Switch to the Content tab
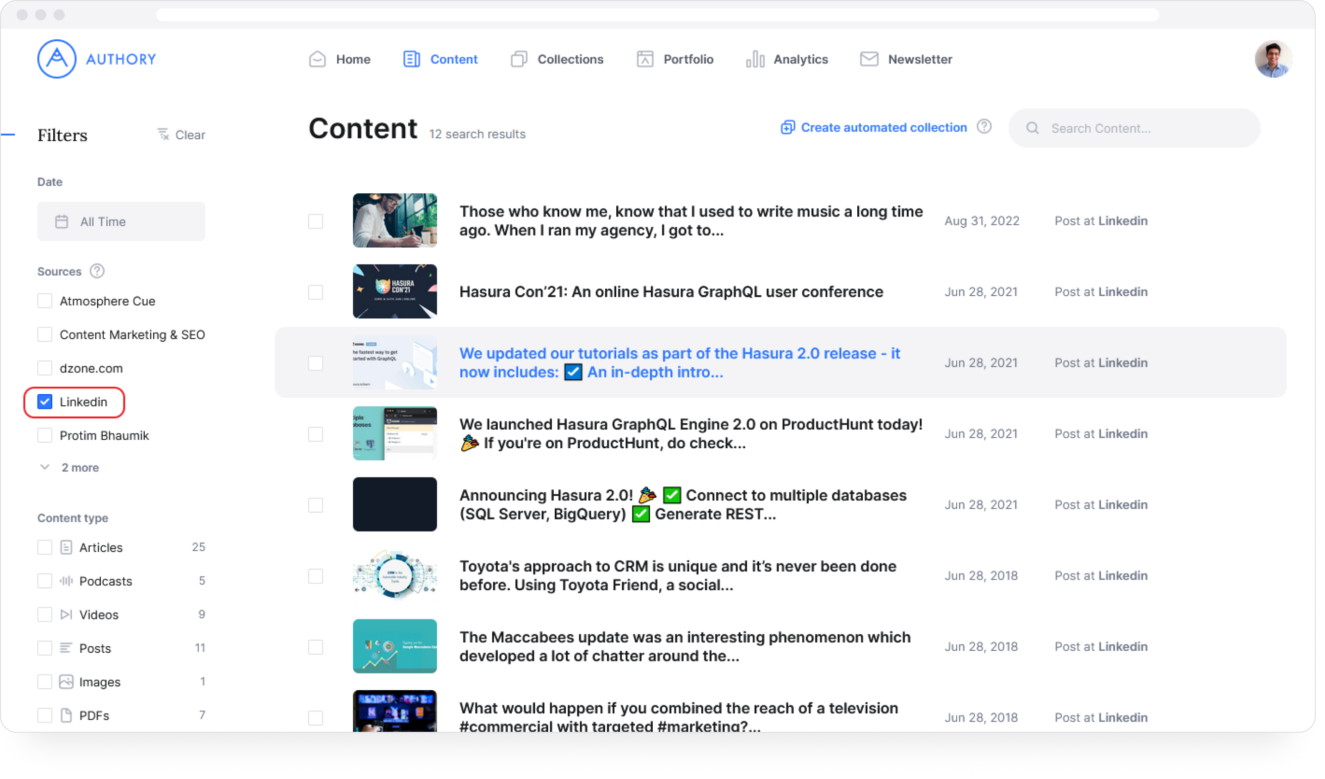1325x779 pixels. [440, 59]
